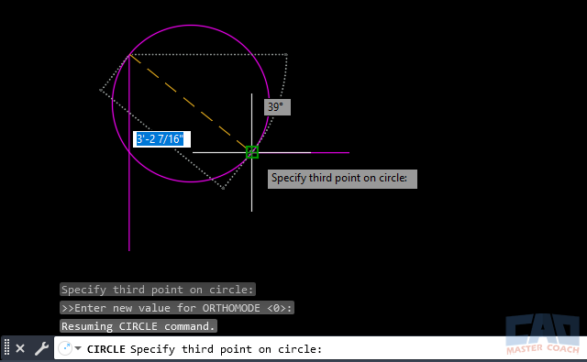
Task: Expand recent commands dropdown arrow
Action: coord(78,348)
